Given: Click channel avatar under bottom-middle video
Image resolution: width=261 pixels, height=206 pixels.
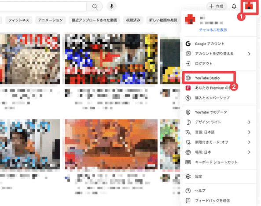Looking at the screenshot, I should pyautogui.click(x=67, y=178).
